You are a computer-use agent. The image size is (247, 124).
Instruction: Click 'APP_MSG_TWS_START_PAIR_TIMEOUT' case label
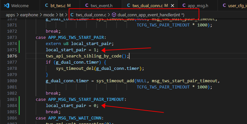tap(86, 100)
